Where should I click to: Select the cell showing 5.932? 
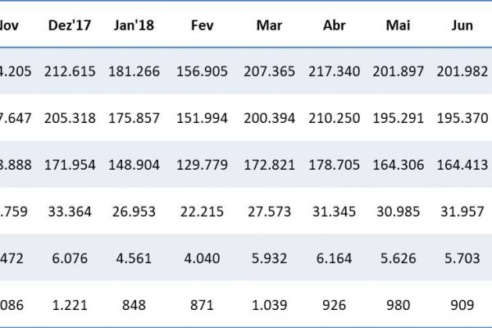point(269,258)
